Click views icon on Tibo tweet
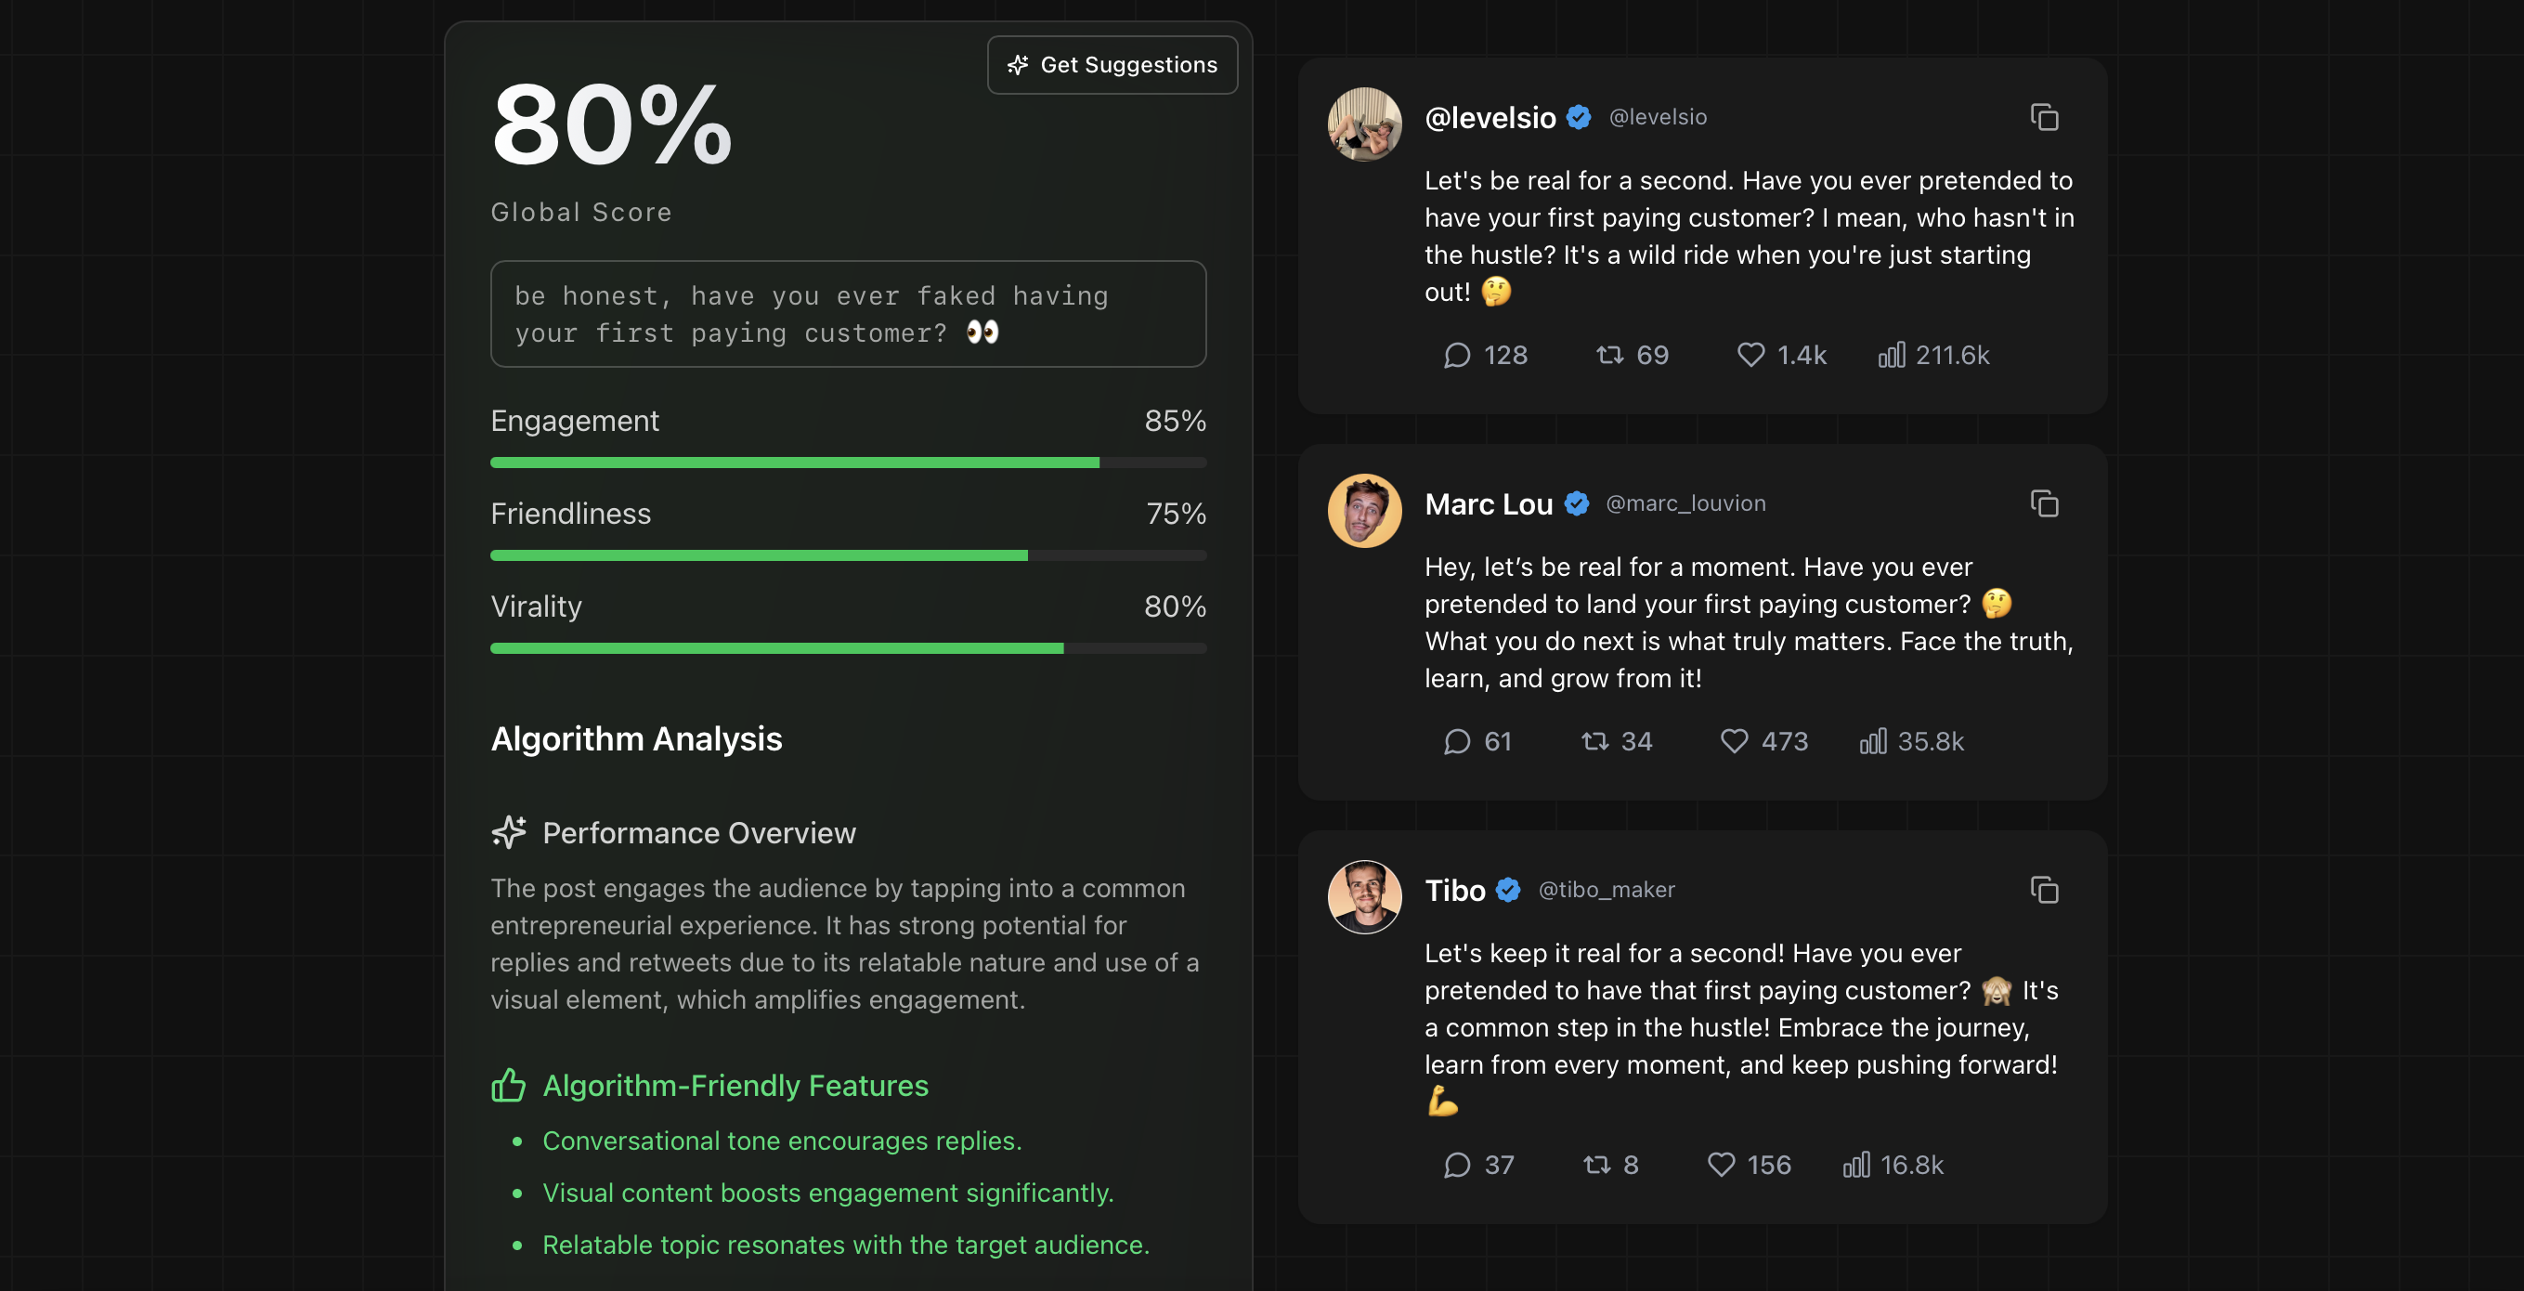This screenshot has width=2524, height=1291. (x=1855, y=1165)
